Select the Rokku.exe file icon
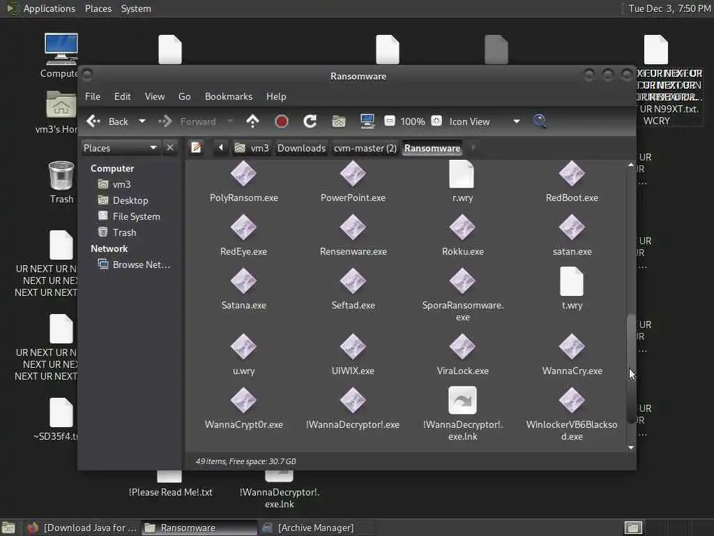The width and height of the screenshot is (714, 536). tap(463, 228)
